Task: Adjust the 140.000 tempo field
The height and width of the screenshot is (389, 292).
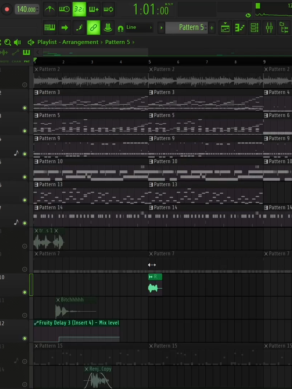Action: 26,9
